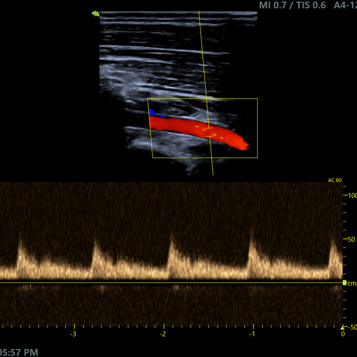Image resolution: width=357 pixels, height=357 pixels.
Task: Select the A4-12 transducer label
Action: click(x=345, y=5)
